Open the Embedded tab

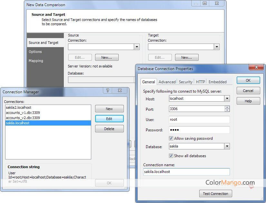[218, 82]
